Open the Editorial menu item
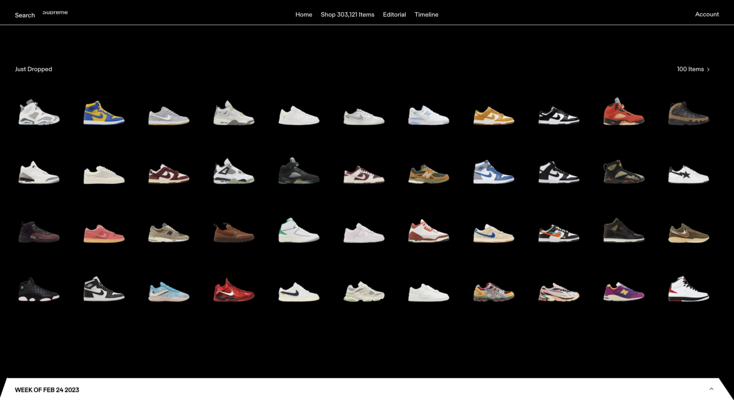The image size is (734, 400). [394, 15]
